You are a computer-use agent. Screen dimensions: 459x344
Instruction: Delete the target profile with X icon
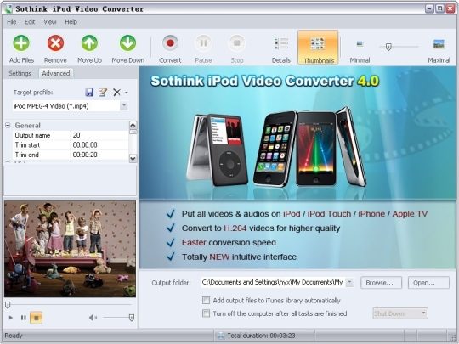pyautogui.click(x=116, y=93)
